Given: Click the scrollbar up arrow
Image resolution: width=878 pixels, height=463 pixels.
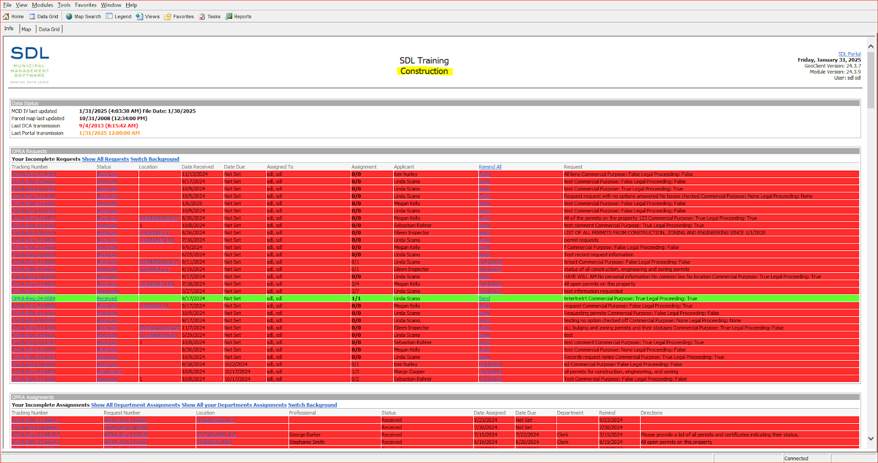Looking at the screenshot, I should [871, 47].
